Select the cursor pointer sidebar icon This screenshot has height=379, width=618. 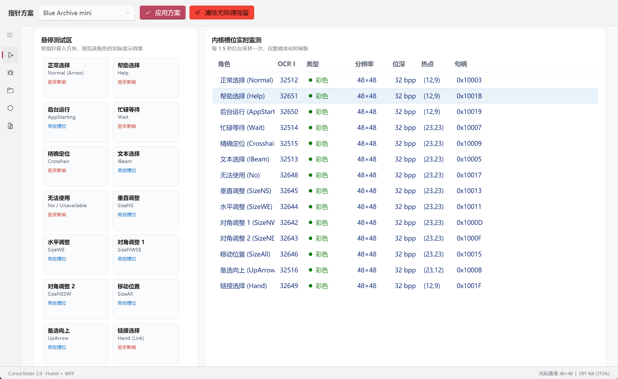pyautogui.click(x=10, y=55)
